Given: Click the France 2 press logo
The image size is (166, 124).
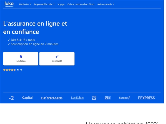Looking at the screenshot, I should coord(11,98).
